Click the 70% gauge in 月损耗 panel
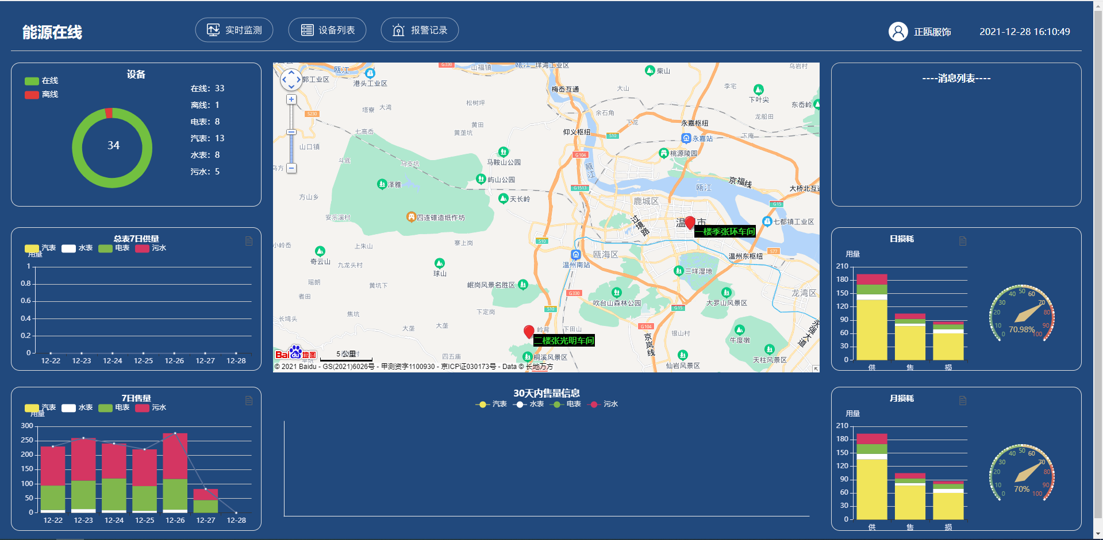The width and height of the screenshot is (1103, 540). pos(1022,473)
